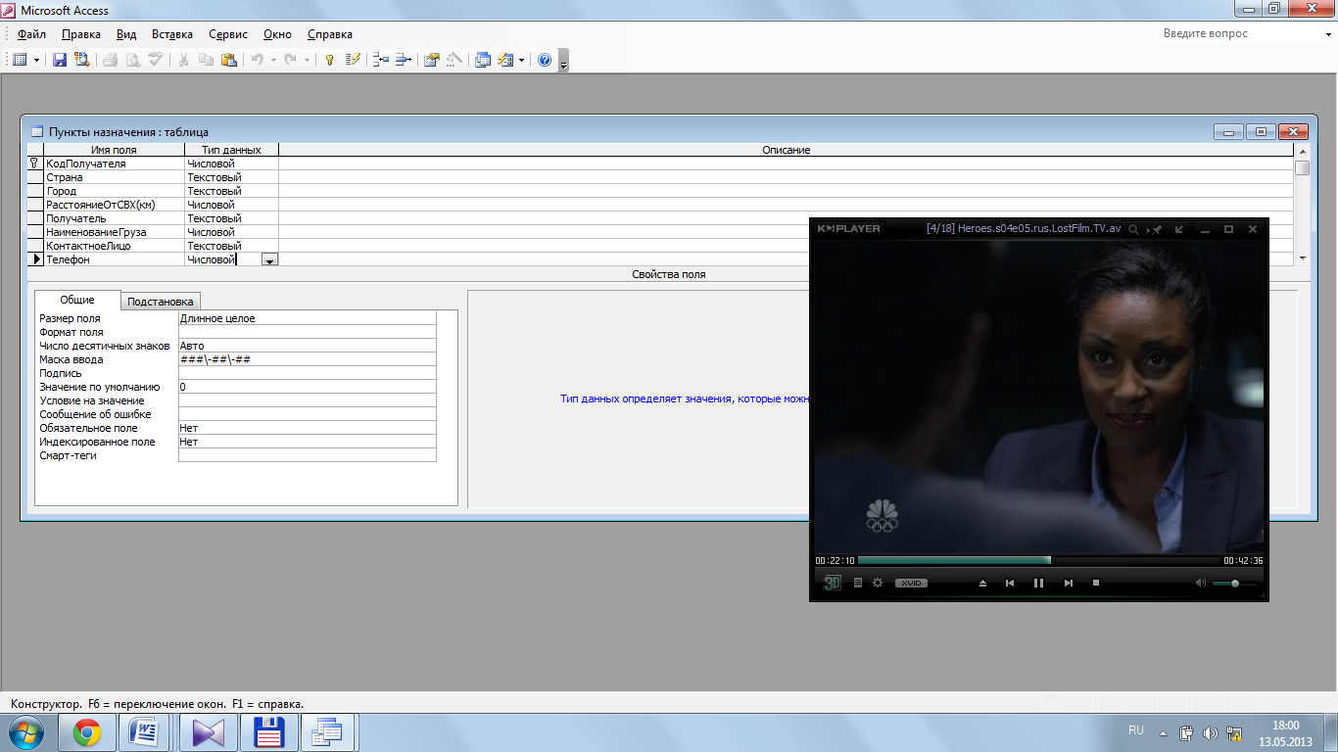The width and height of the screenshot is (1338, 752).
Task: Switch to the Подстановка tab
Action: click(161, 302)
